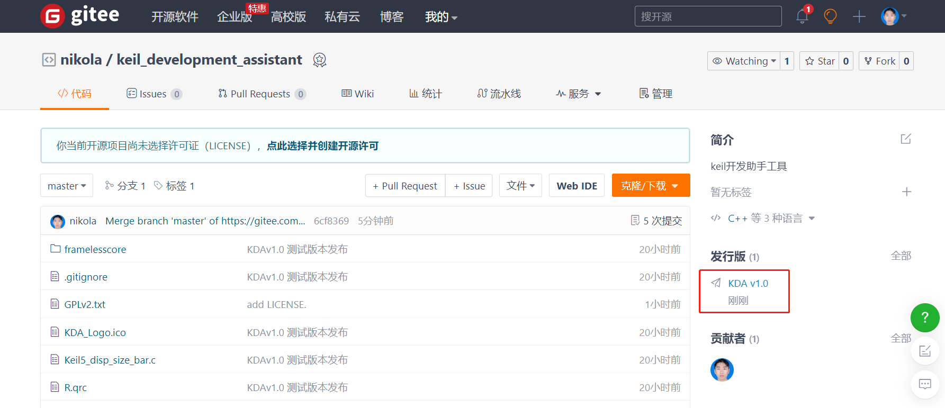Viewport: 945px width, 408px height.
Task: Open 博客 in the top navigation
Action: click(392, 17)
